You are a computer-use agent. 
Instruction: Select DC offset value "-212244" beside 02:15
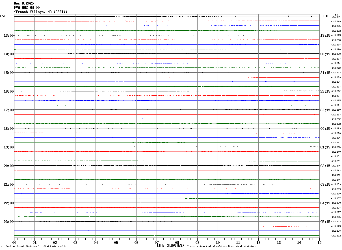(335, 166)
